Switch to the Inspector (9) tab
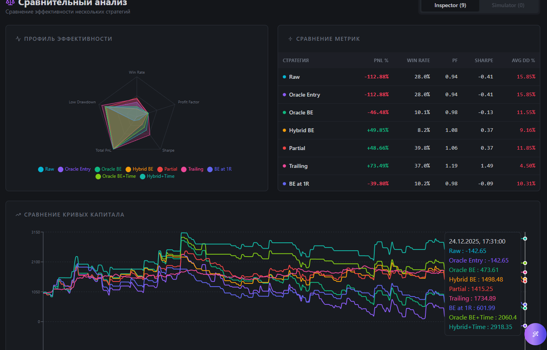This screenshot has width=547, height=350. coord(450,6)
